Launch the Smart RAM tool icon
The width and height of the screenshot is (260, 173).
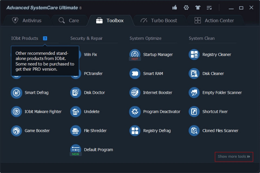135,73
